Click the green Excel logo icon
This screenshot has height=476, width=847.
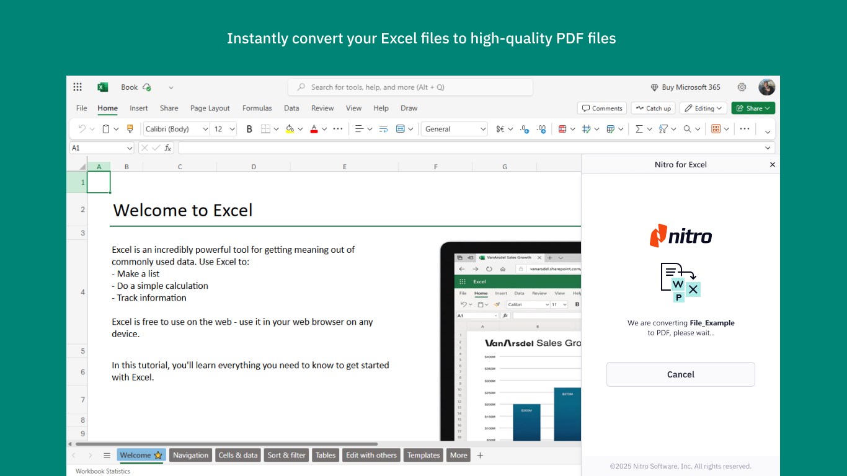pos(103,87)
